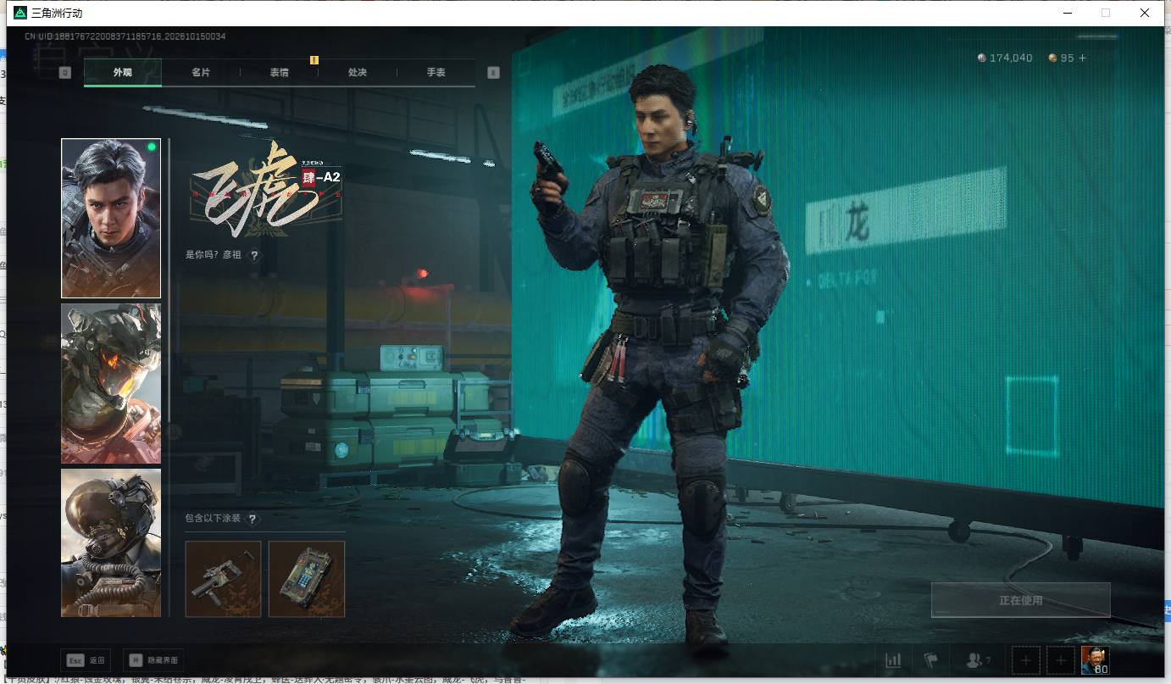Click the skin list scrollbar
The width and height of the screenshot is (1171, 684).
tap(169, 377)
